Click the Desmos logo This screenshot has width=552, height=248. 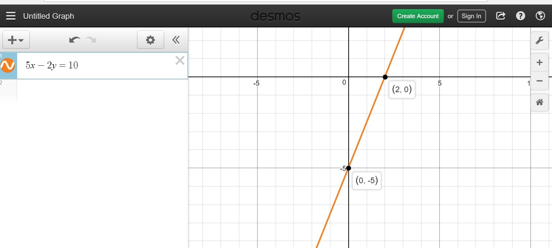276,16
